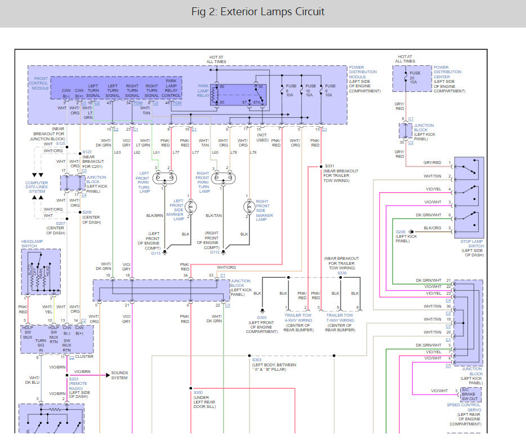The width and height of the screenshot is (526, 448).
Task: Click the headlamp switch resistor diagram
Action: (41, 272)
